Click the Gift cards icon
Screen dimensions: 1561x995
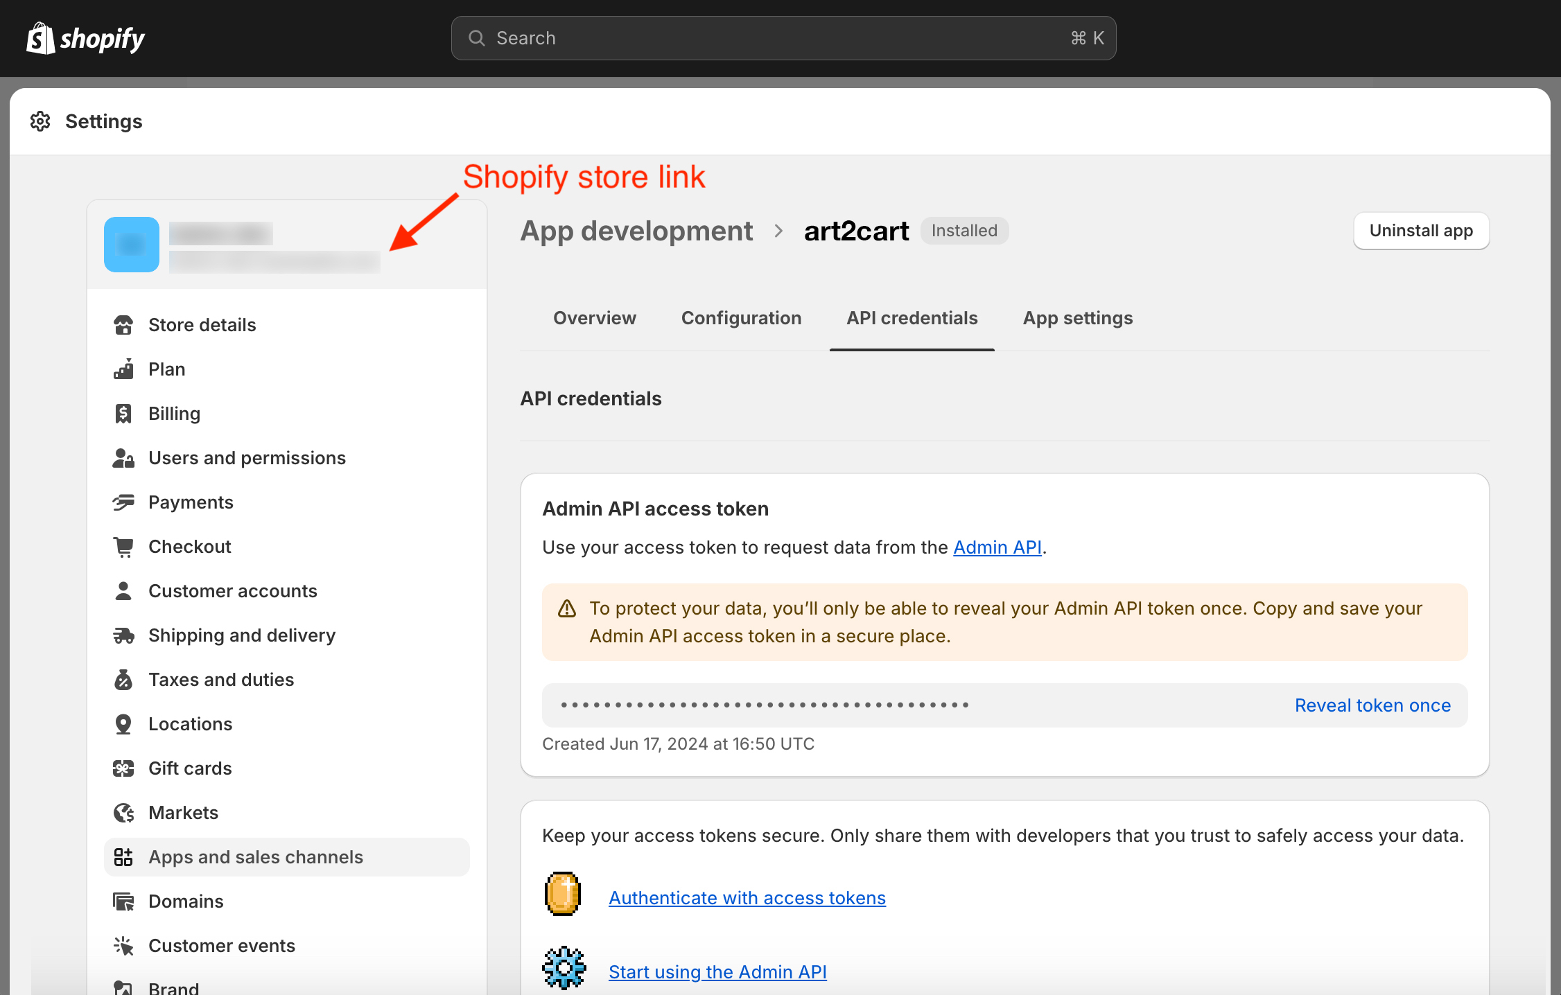pos(123,768)
